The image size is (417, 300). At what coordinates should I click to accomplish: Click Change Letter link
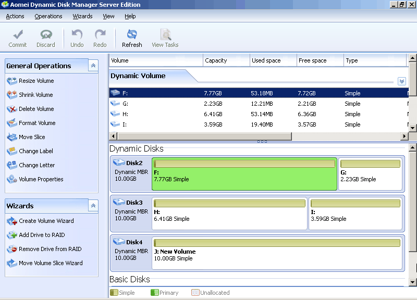[36, 165]
